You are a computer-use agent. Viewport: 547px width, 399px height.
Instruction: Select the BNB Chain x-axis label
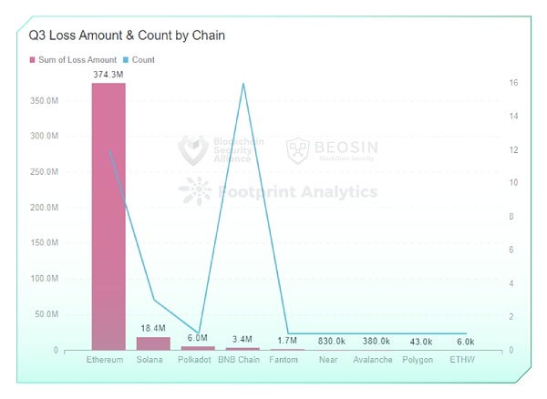239,360
